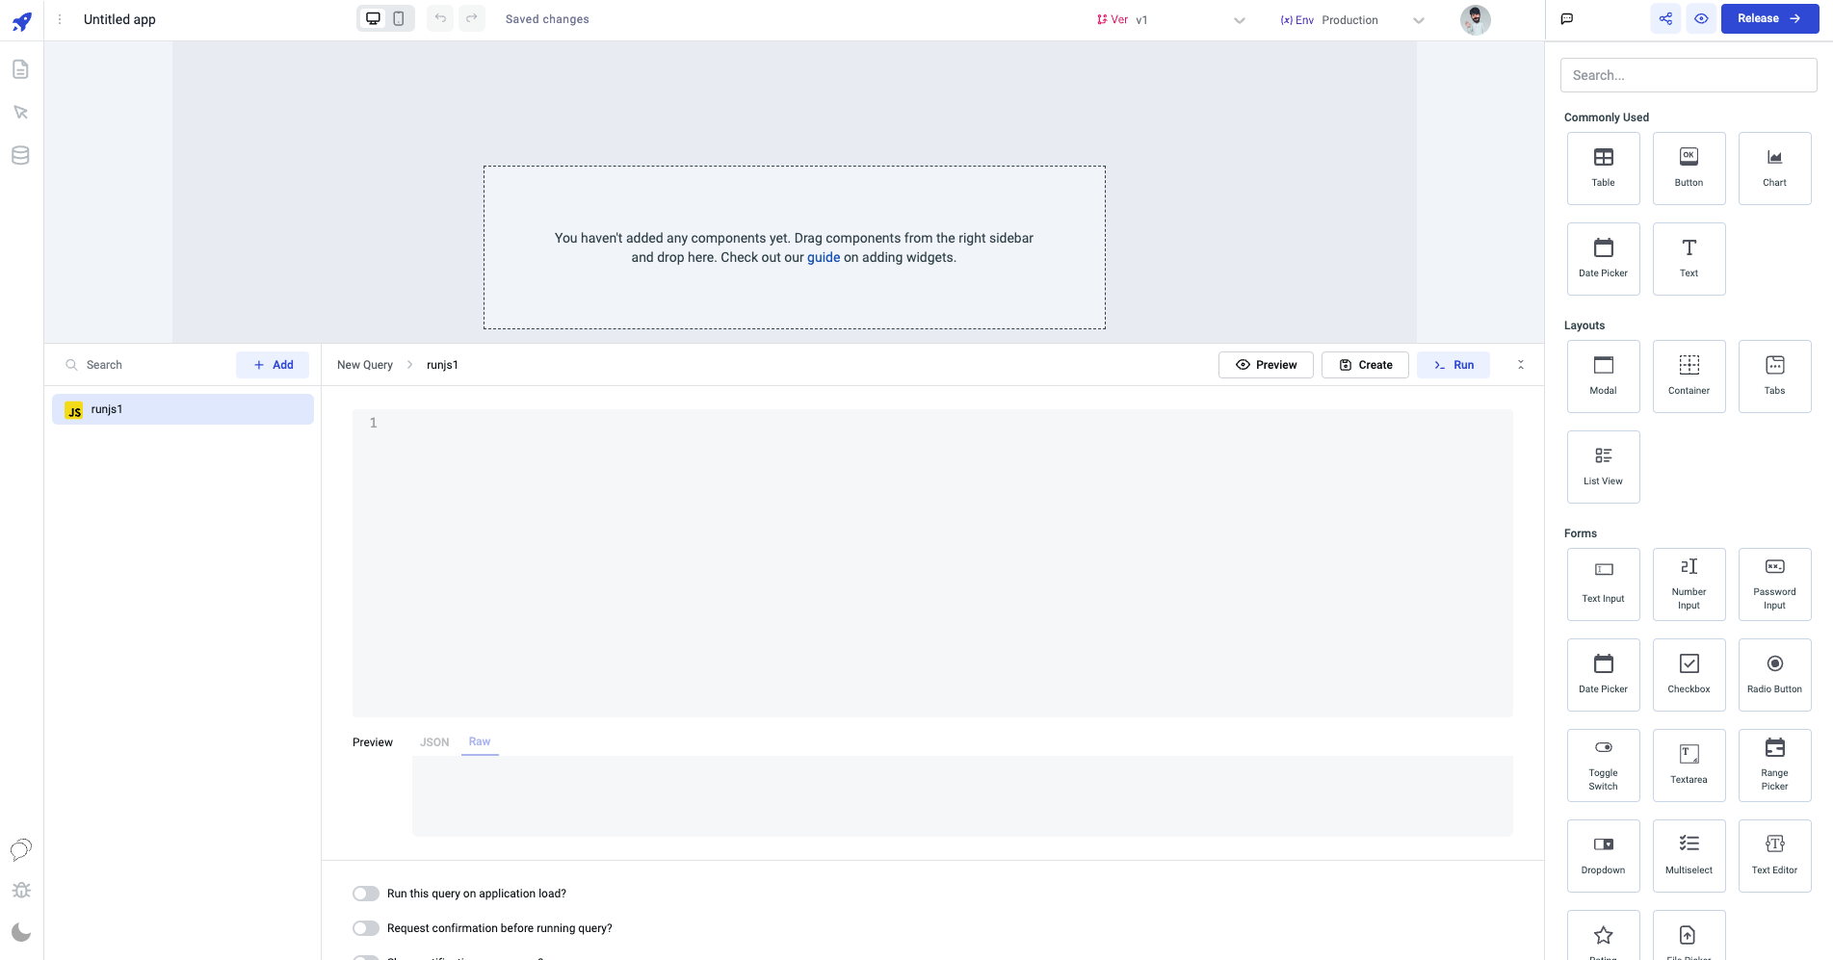
Task: Toggle dark mode with the moon icon
Action: [x=21, y=932]
